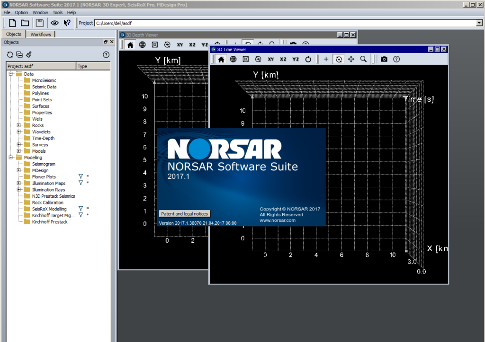Open the Option menu
This screenshot has width=485, height=342.
[21, 12]
